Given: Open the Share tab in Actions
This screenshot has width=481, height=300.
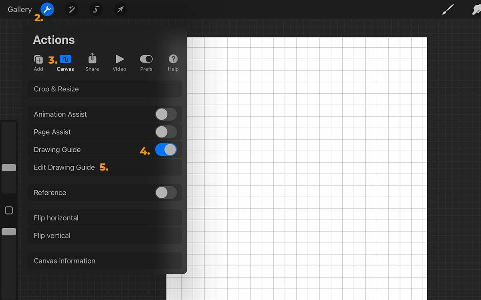Looking at the screenshot, I should (92, 63).
